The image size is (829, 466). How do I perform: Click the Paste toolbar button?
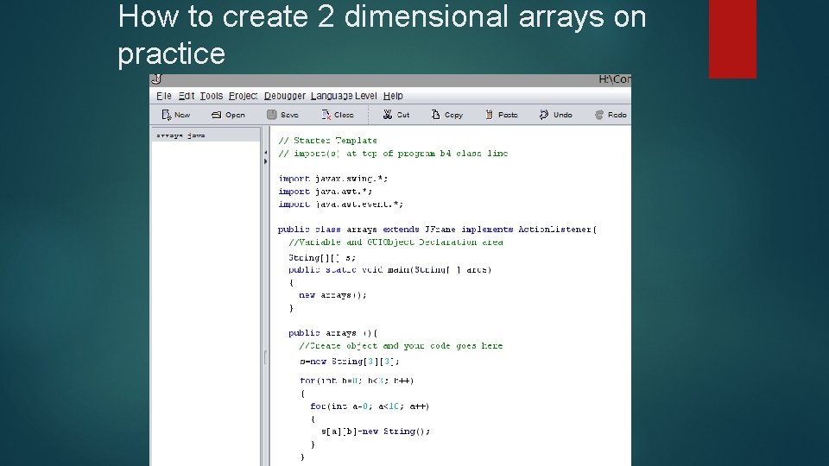(x=501, y=115)
